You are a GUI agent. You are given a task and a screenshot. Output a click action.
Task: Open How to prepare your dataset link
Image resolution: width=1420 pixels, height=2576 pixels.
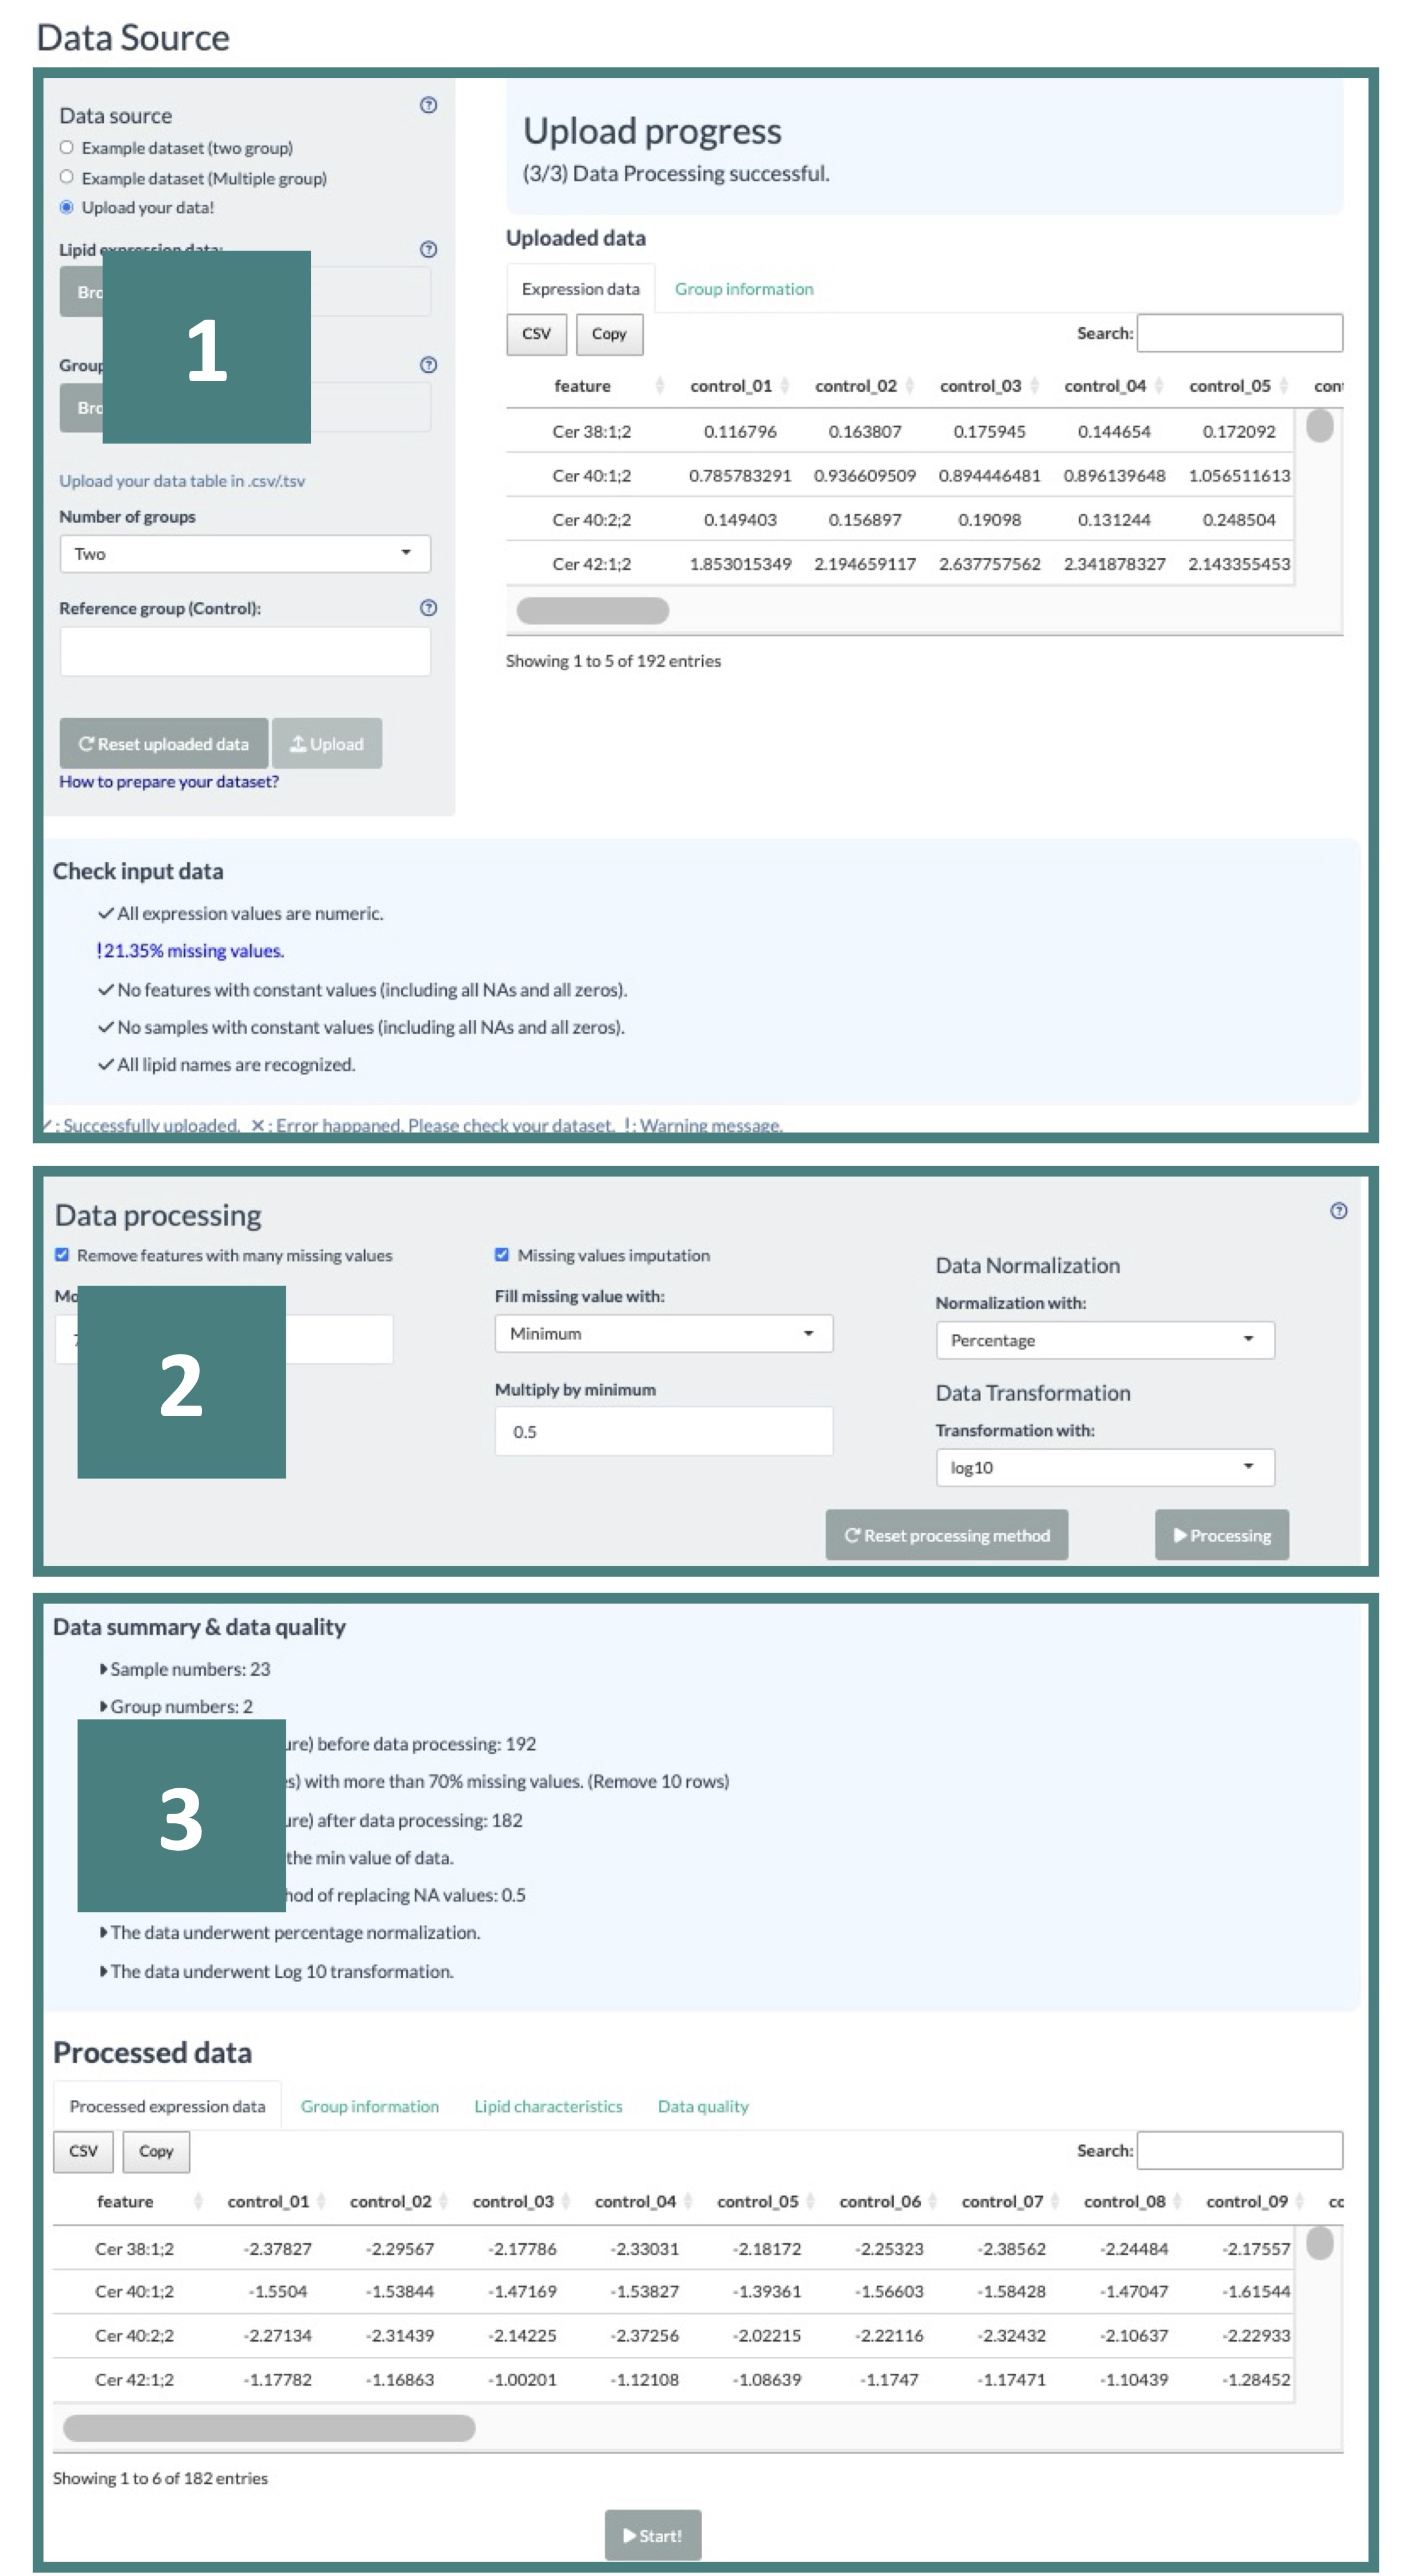169,782
